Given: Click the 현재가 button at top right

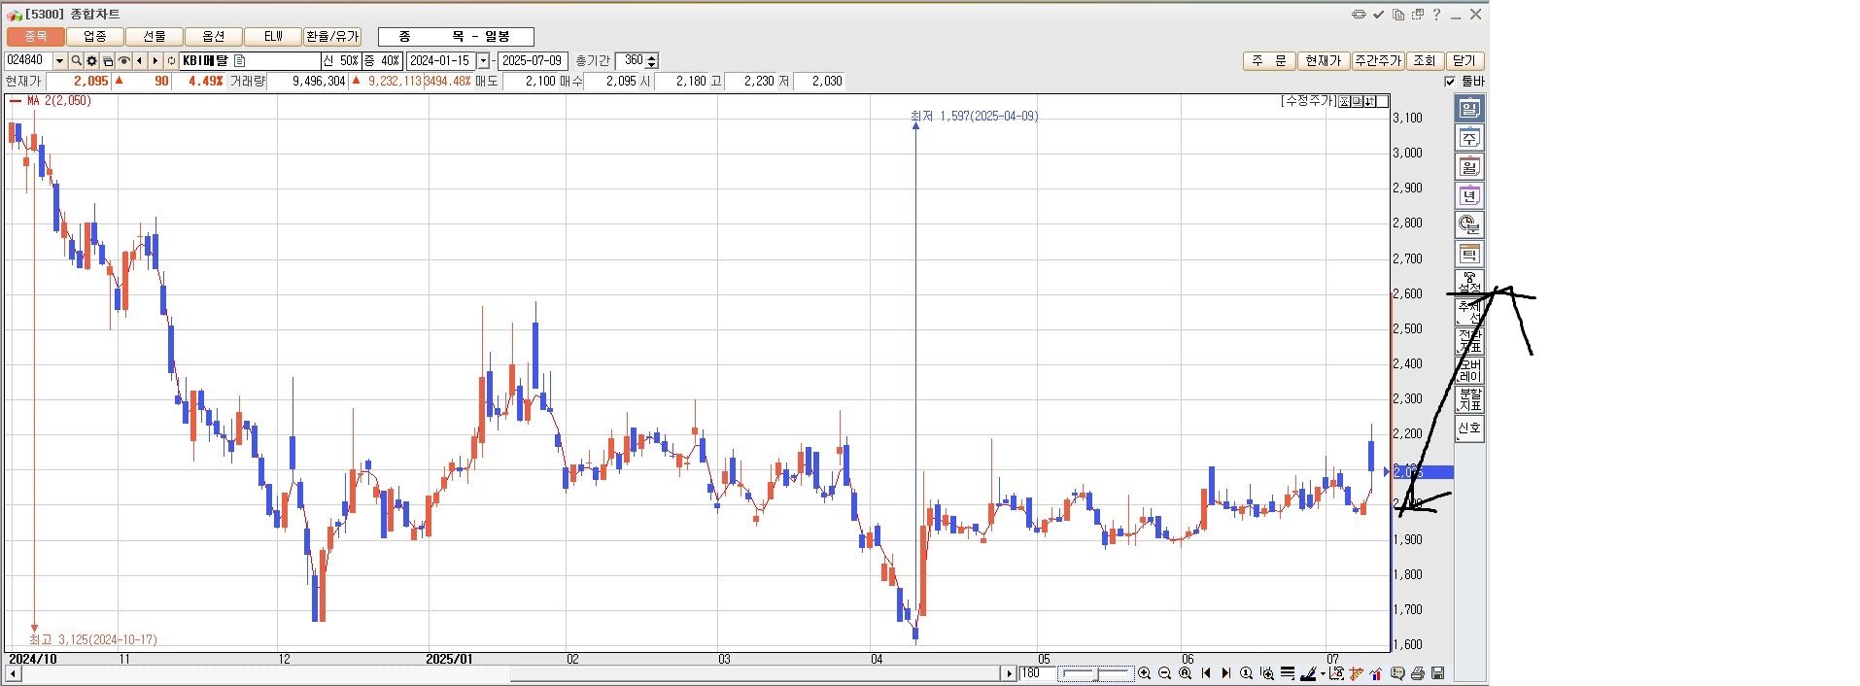Looking at the screenshot, I should pos(1323,61).
